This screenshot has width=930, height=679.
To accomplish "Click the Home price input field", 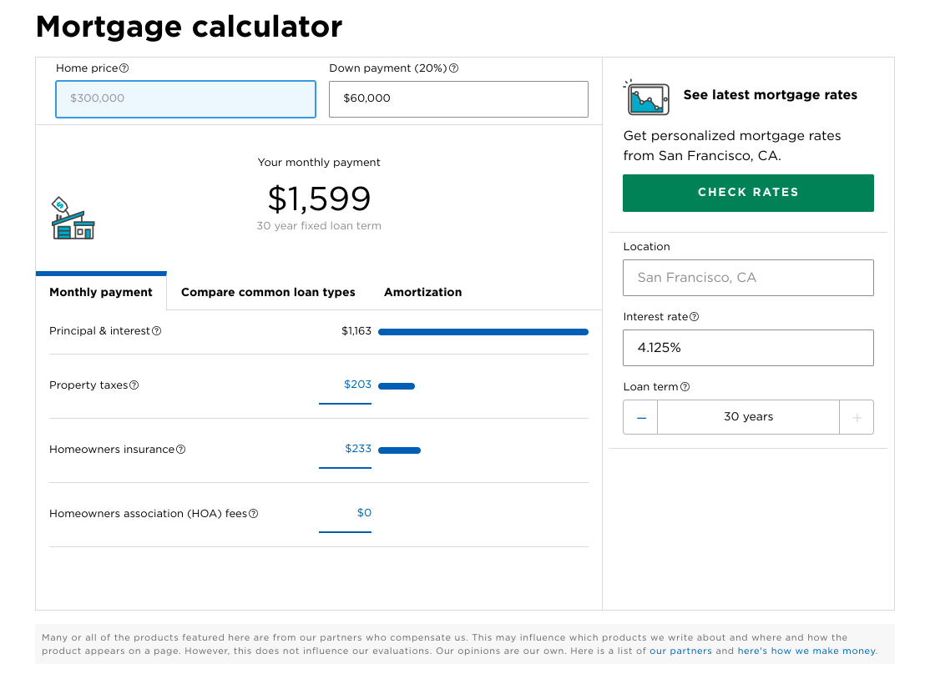I will [x=185, y=98].
